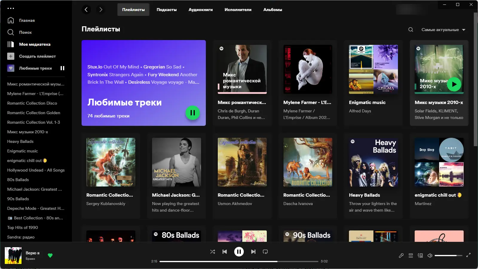The width and height of the screenshot is (478, 269).
Task: Click the search icon in the playlists header
Action: [x=410, y=30]
